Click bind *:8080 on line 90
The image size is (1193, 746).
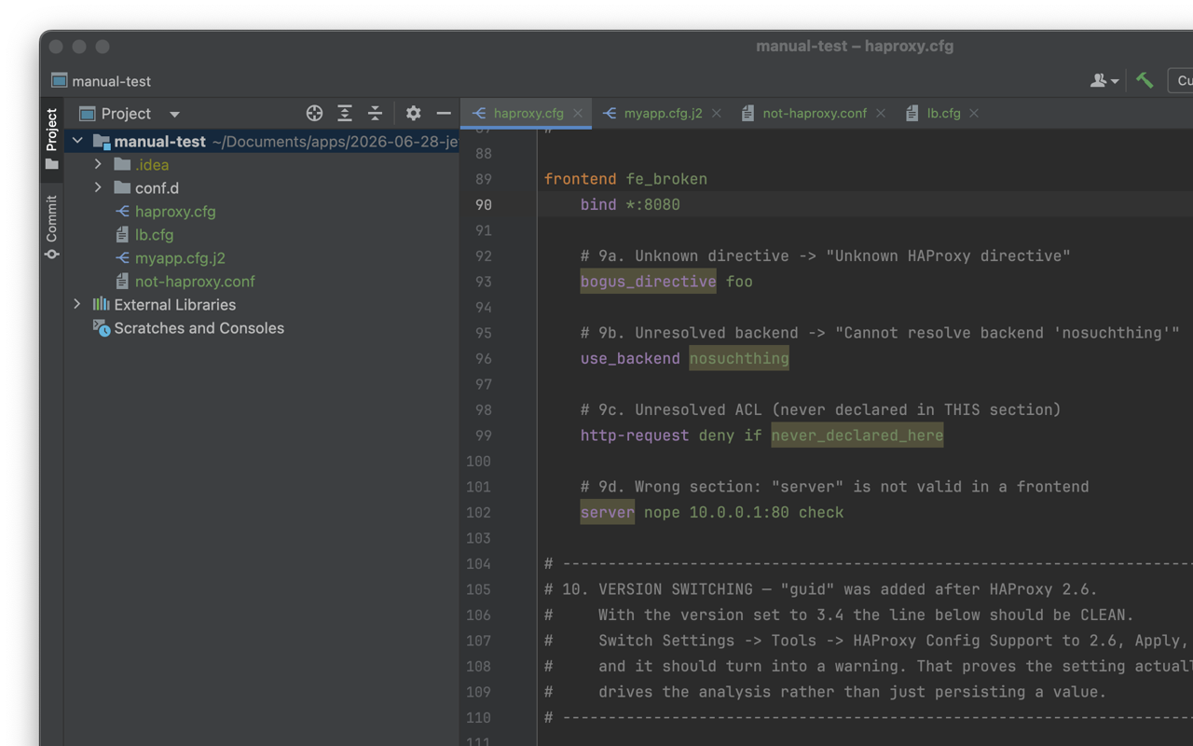click(630, 204)
